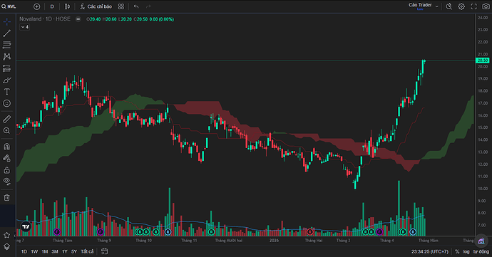492x257 pixels.
Task: Activate the zoom in tool
Action: click(6, 130)
